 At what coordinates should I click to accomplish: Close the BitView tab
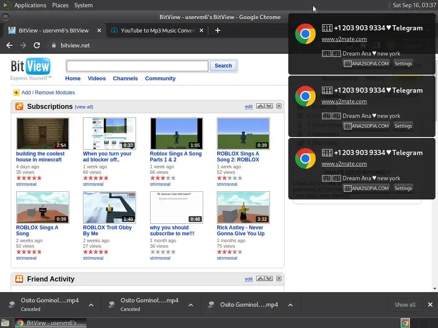pyautogui.click(x=99, y=30)
